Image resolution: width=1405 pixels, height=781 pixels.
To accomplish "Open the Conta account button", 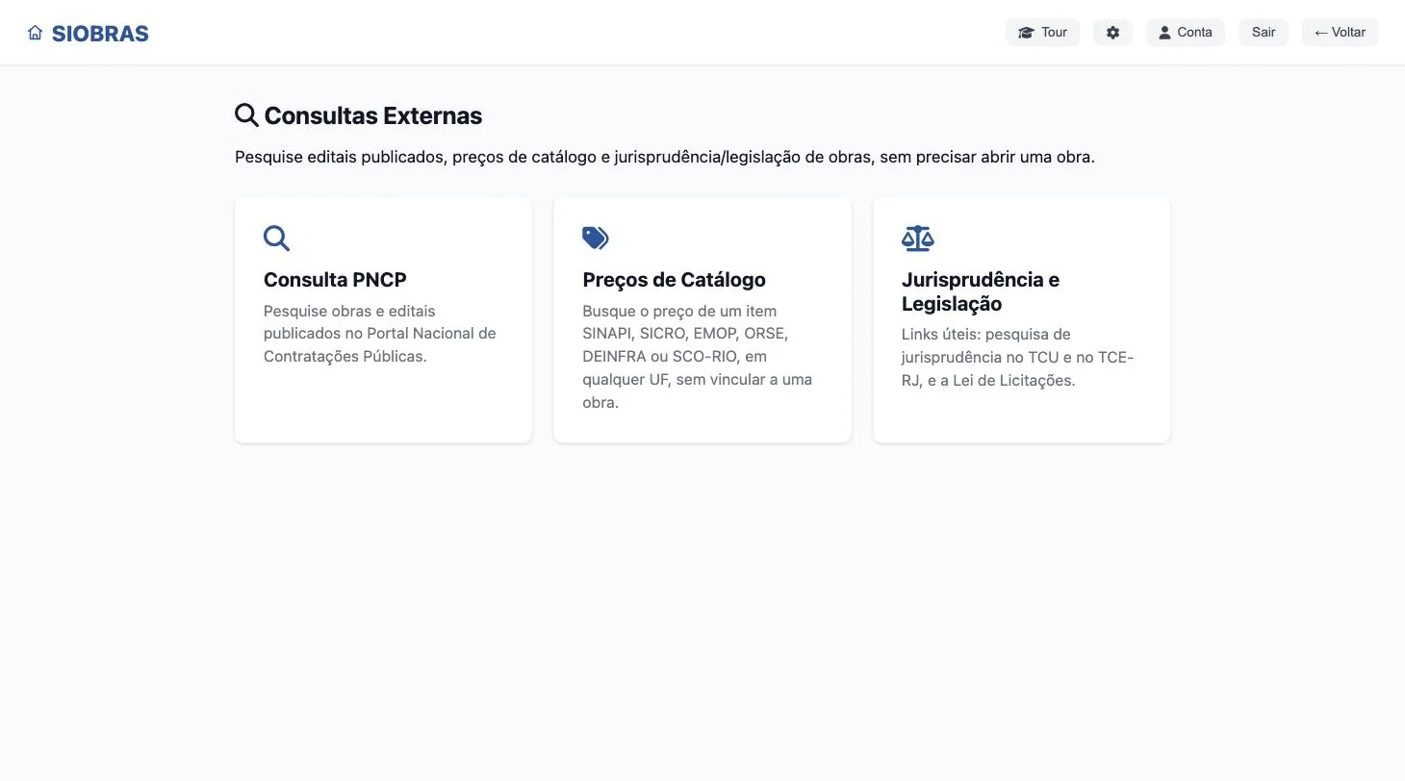I will coord(1186,33).
